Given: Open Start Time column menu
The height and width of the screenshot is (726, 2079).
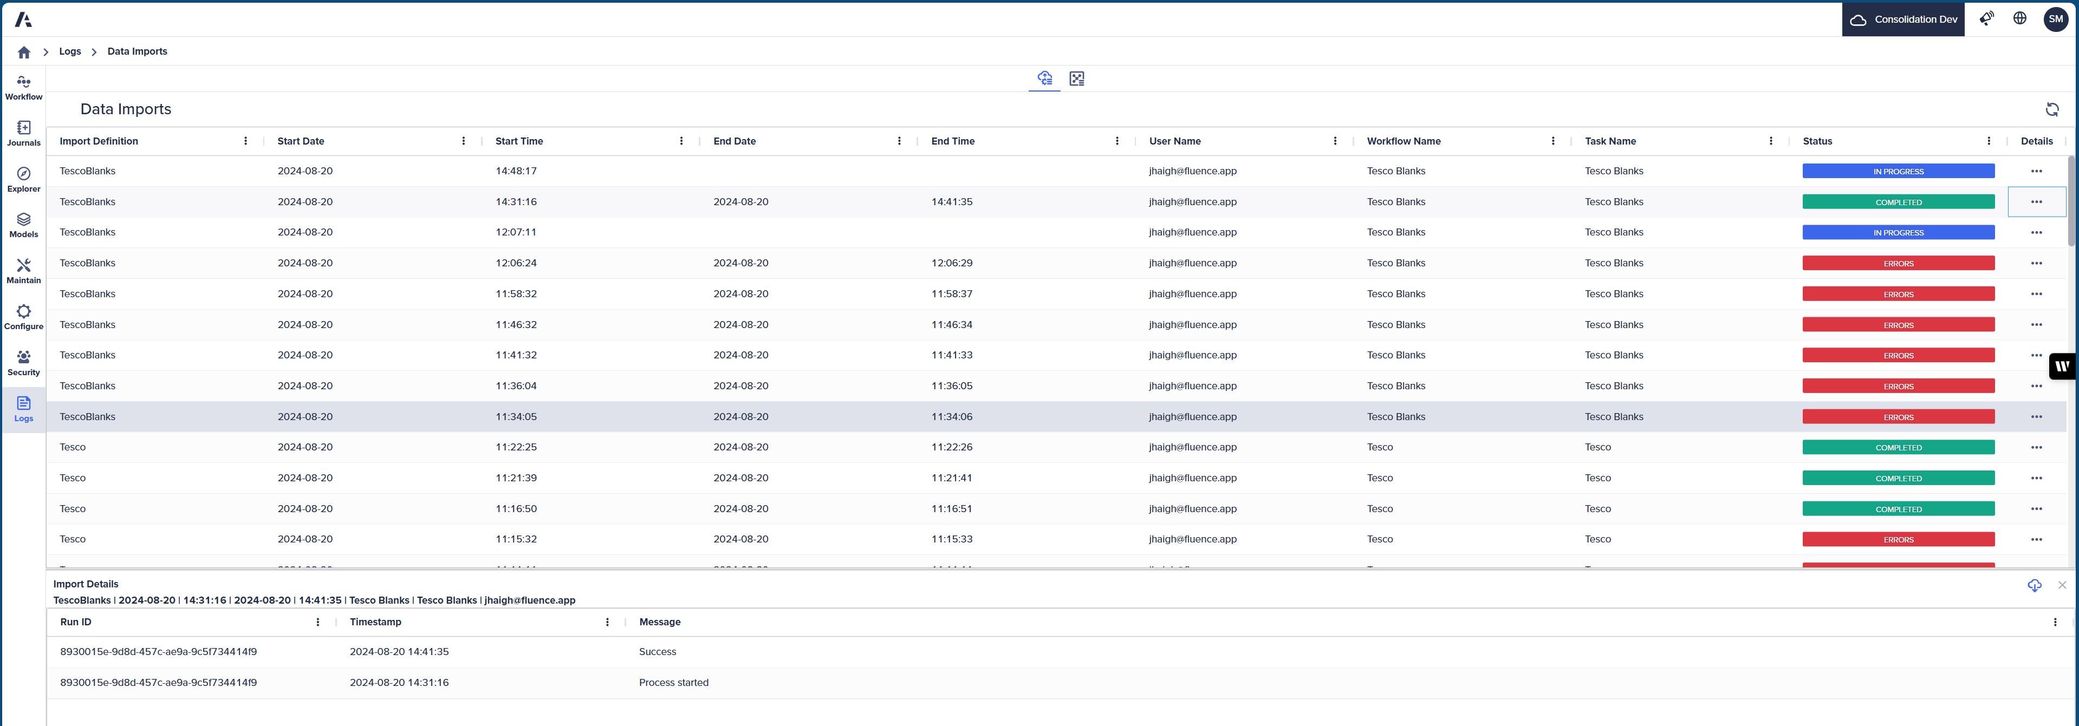Looking at the screenshot, I should pyautogui.click(x=681, y=141).
